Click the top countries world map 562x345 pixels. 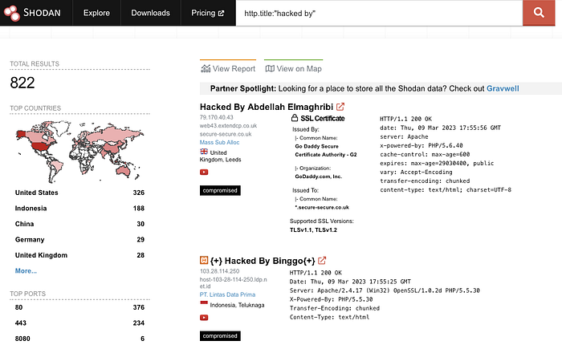pyautogui.click(x=79, y=152)
